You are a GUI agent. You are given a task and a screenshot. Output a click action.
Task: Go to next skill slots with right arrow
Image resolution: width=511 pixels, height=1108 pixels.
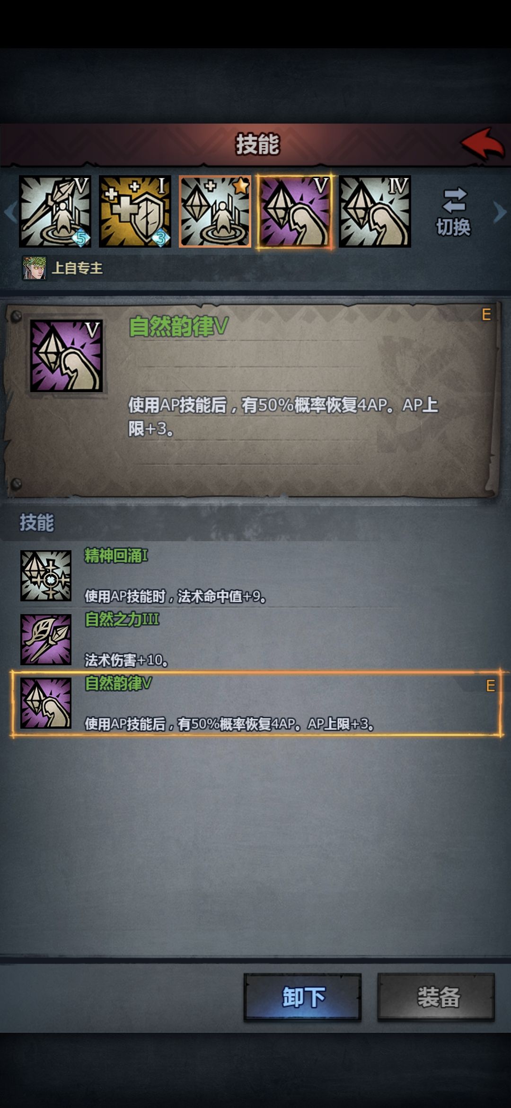pyautogui.click(x=500, y=212)
